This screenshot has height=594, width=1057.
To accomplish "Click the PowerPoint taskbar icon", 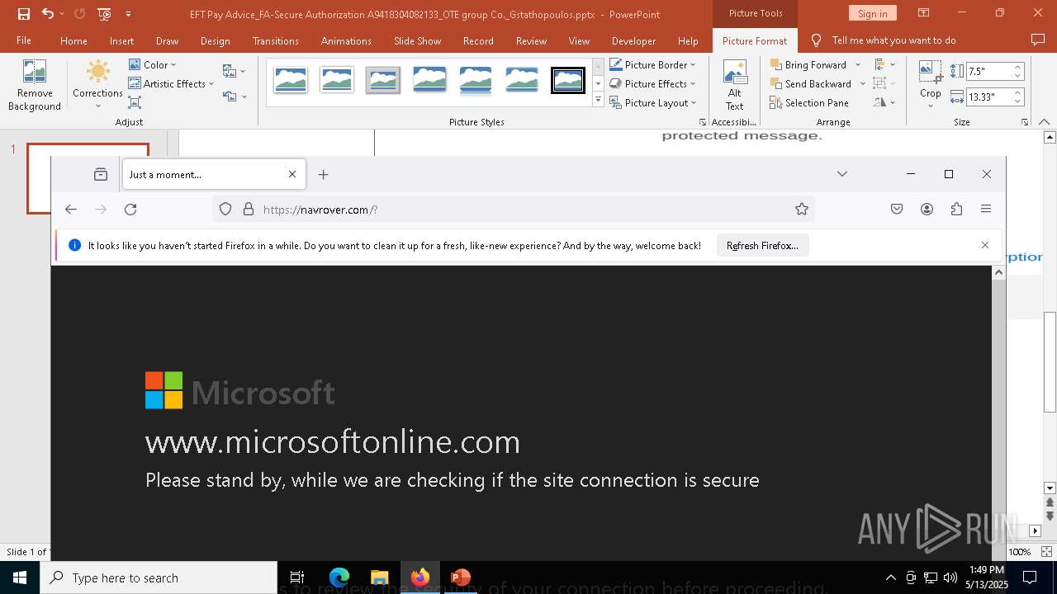I will 460,577.
